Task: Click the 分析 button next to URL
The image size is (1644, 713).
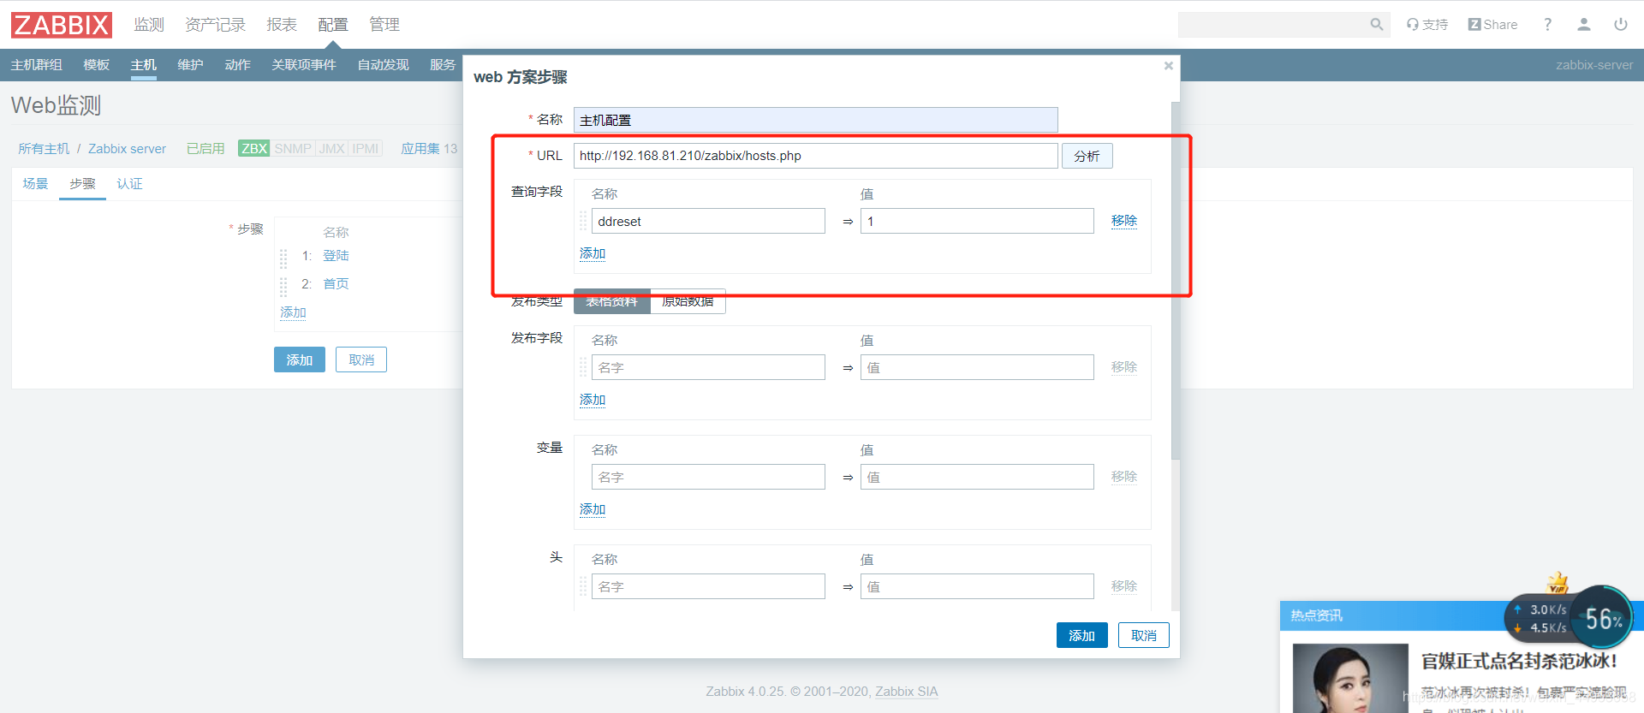Action: click(1087, 156)
